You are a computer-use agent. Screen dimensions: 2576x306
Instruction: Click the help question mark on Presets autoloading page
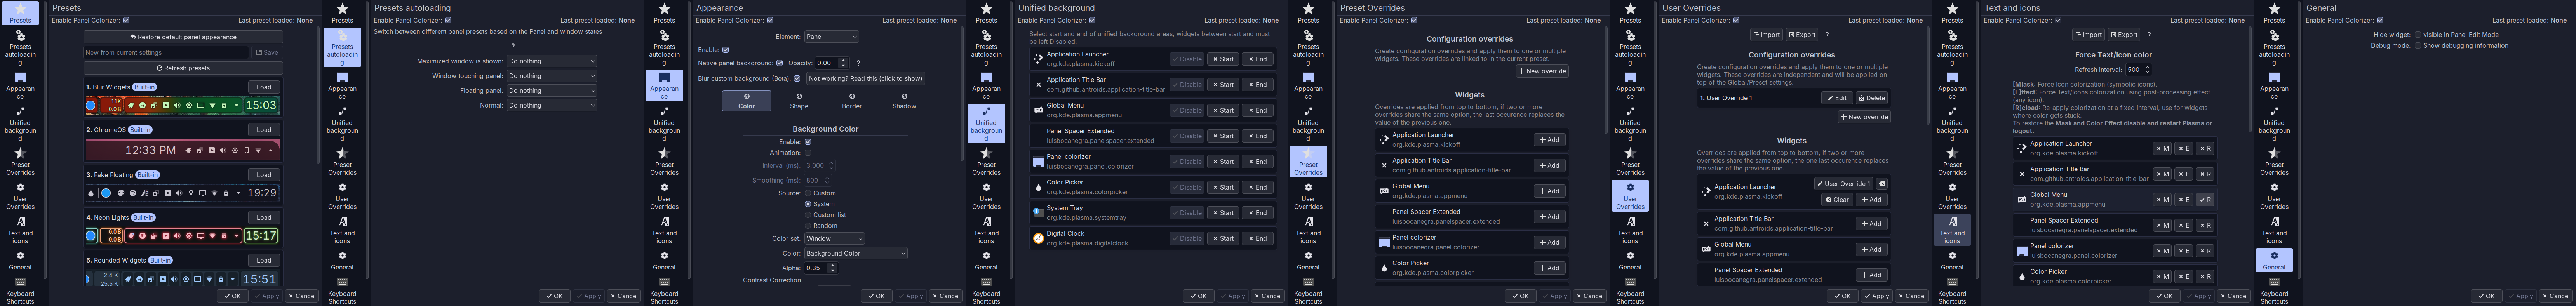513,46
